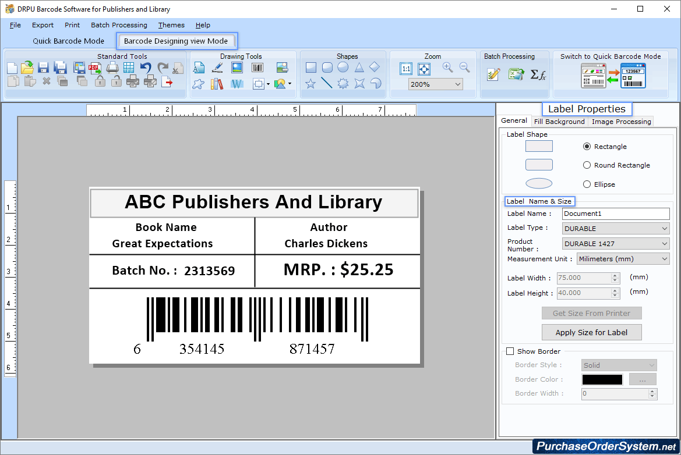Switch to Quick Barcode Mode tab
This screenshot has width=681, height=455.
(69, 41)
